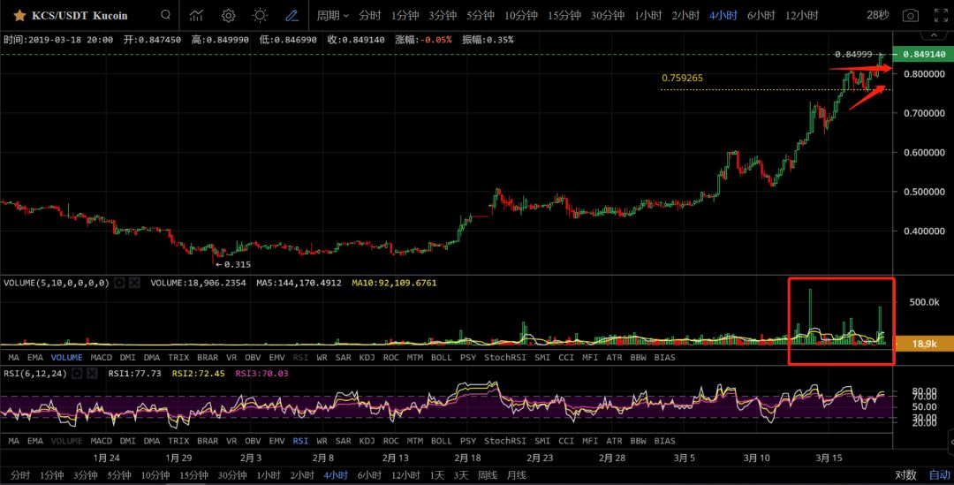
Task: Click the green 0.849140 current price label
Action: click(x=924, y=54)
